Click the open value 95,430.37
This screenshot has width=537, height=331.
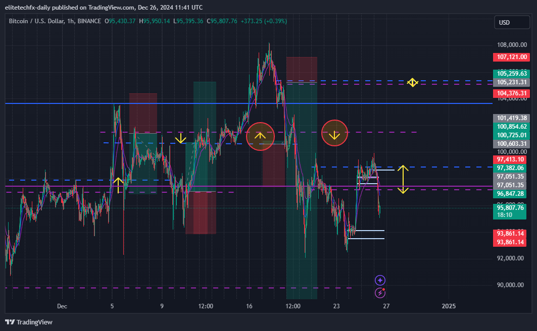coord(122,21)
